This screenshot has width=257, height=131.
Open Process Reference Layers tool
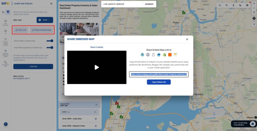click(6, 53)
